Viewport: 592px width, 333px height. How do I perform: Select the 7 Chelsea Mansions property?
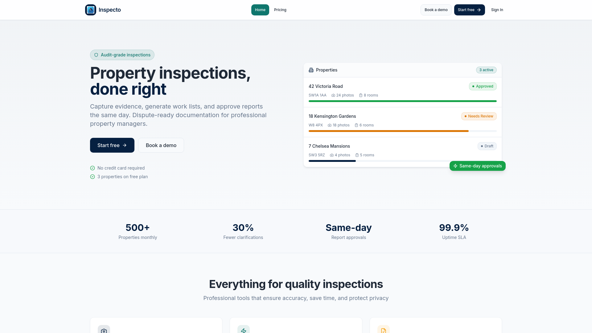tap(403, 152)
